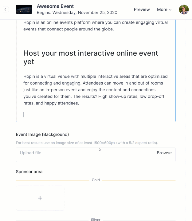This screenshot has width=192, height=221.
Task: Click the Gold sponsor tier label
Action: coord(96,180)
